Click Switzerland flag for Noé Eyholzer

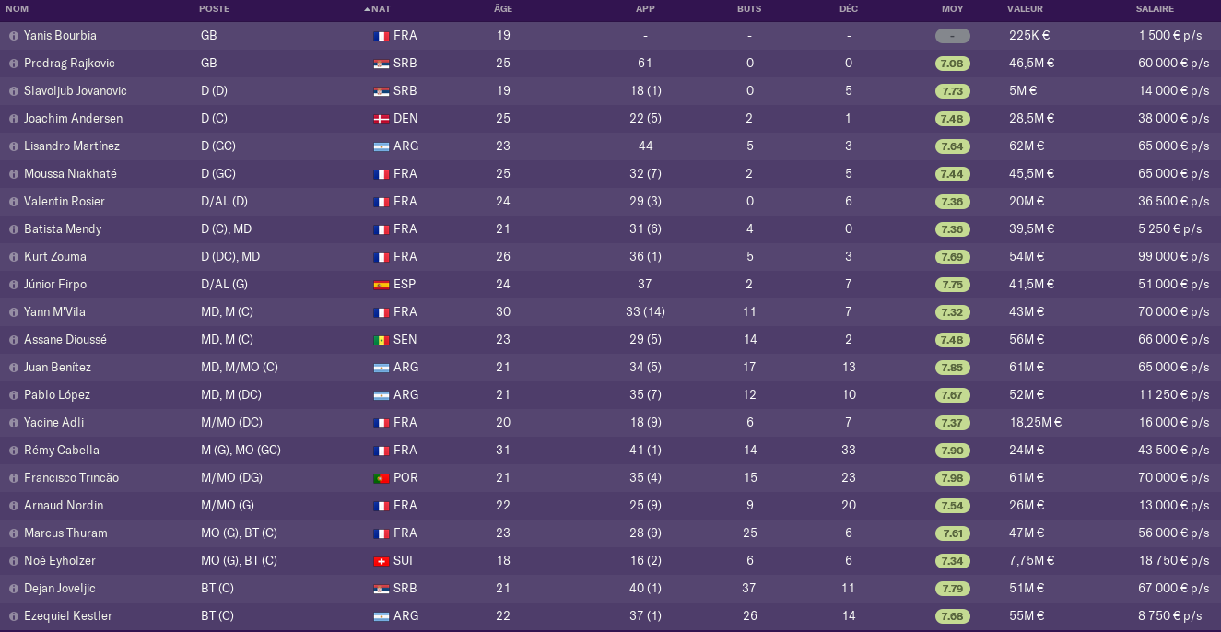[x=381, y=561]
